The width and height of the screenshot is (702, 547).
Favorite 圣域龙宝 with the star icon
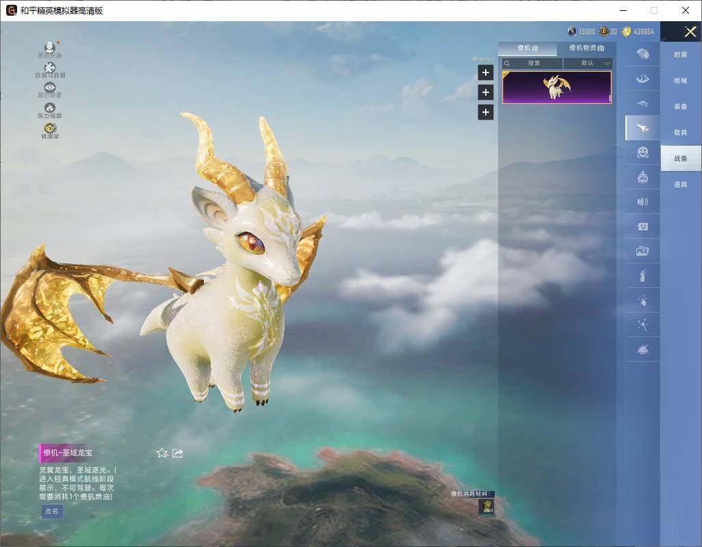[x=162, y=453]
